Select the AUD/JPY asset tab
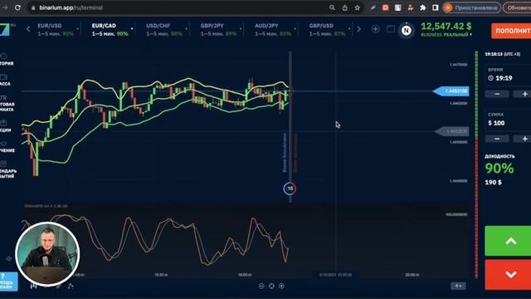The width and height of the screenshot is (531, 299). [273, 30]
